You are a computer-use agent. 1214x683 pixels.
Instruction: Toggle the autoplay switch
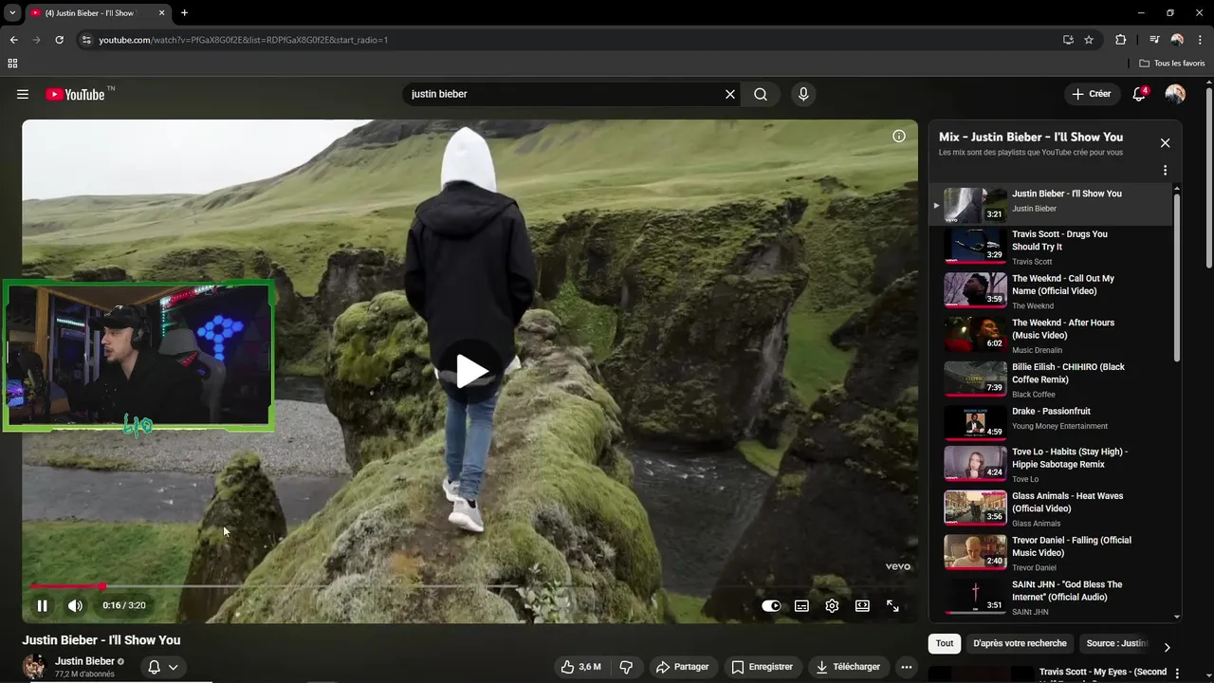(771, 605)
